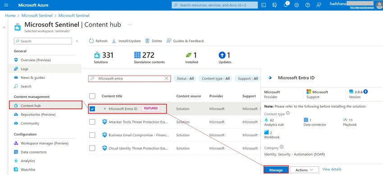Uncheck the Microsoft Entra ID row checkbox
The image size is (383, 175).
[x=92, y=109]
